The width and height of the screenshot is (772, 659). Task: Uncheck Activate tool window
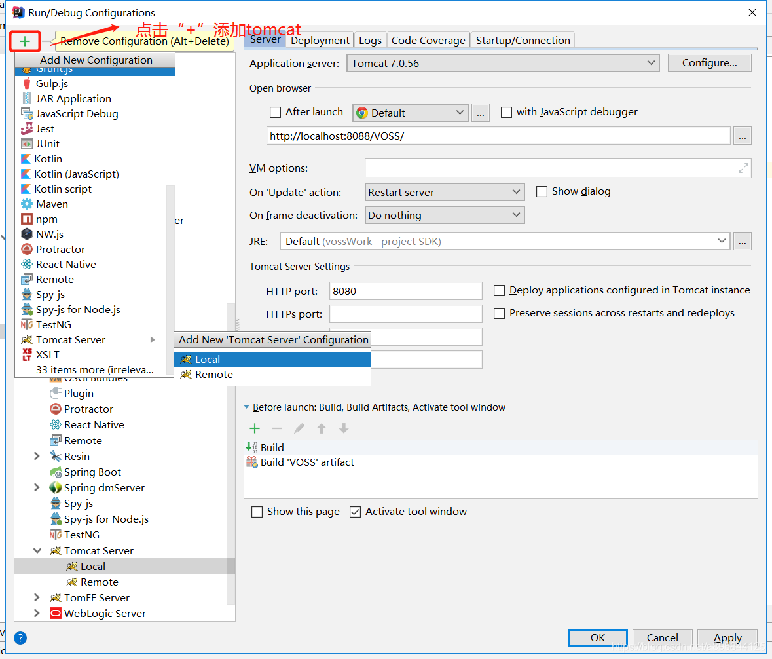click(355, 512)
